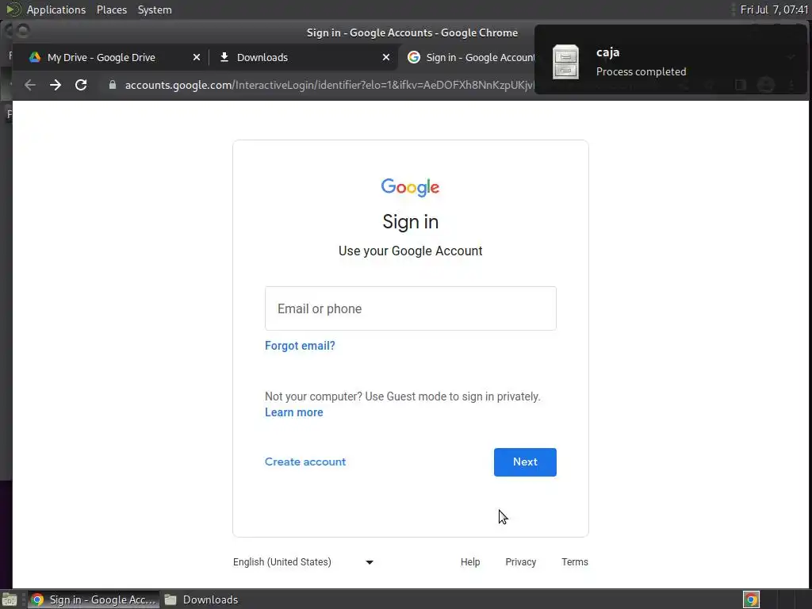Open the Terms link
This screenshot has height=609, width=812.
point(575,562)
